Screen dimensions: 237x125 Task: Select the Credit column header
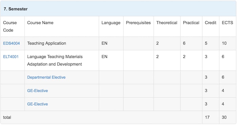tap(211, 23)
